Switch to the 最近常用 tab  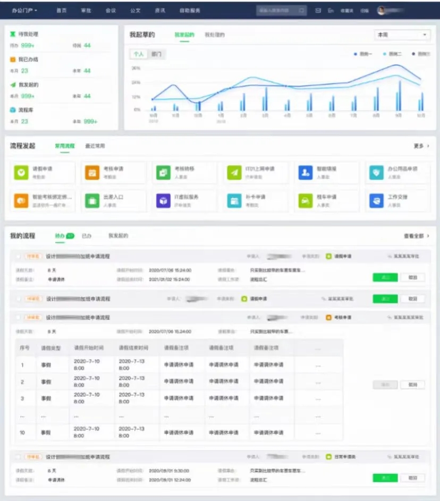coord(95,146)
